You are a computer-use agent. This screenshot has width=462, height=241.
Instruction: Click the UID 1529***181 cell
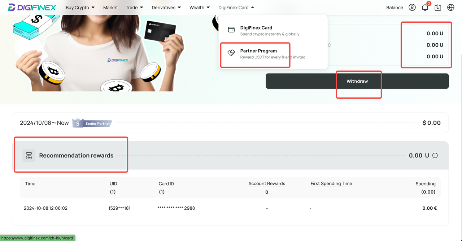119,208
